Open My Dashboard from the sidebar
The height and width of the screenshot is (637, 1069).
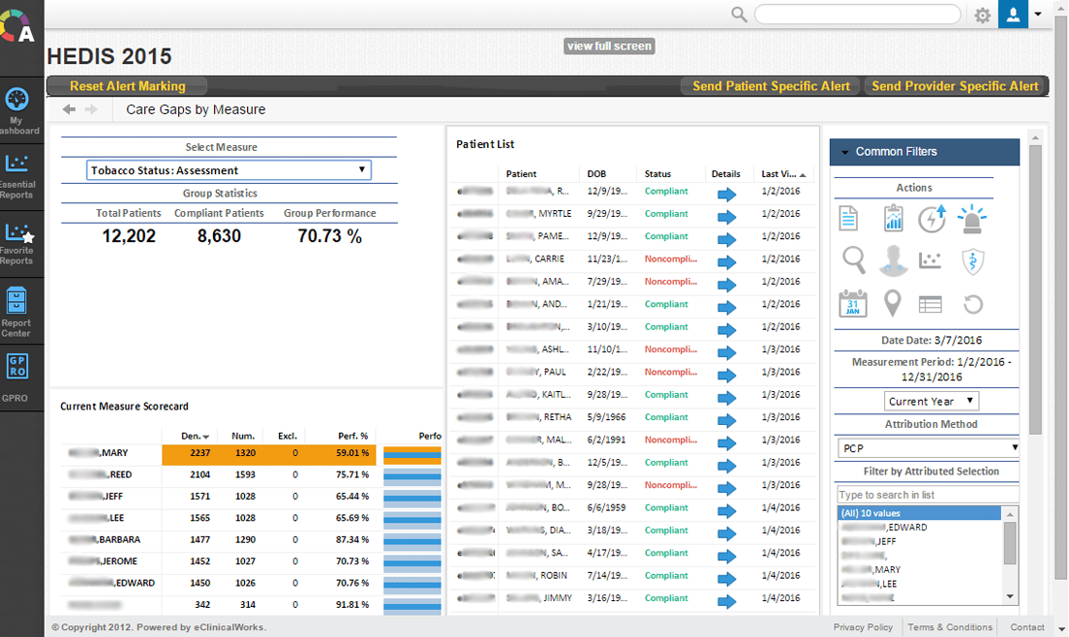tap(17, 110)
